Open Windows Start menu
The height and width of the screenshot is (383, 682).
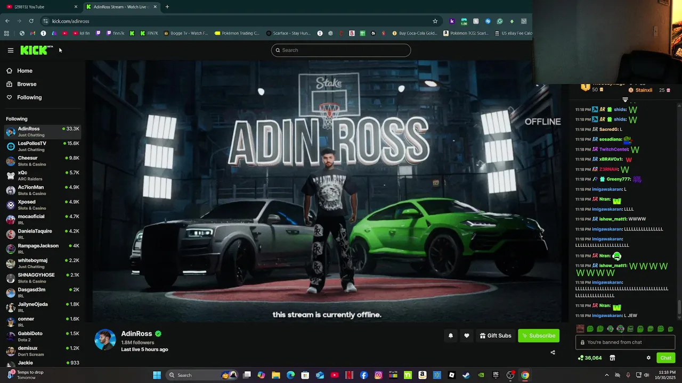[157, 375]
